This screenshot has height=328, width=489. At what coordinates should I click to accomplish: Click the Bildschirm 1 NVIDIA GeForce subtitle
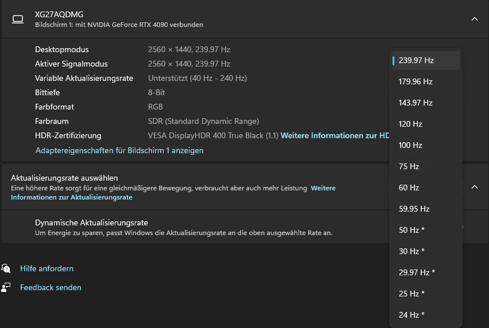pos(119,25)
